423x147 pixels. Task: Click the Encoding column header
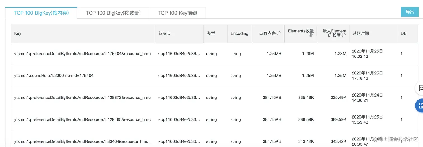pyautogui.click(x=239, y=33)
